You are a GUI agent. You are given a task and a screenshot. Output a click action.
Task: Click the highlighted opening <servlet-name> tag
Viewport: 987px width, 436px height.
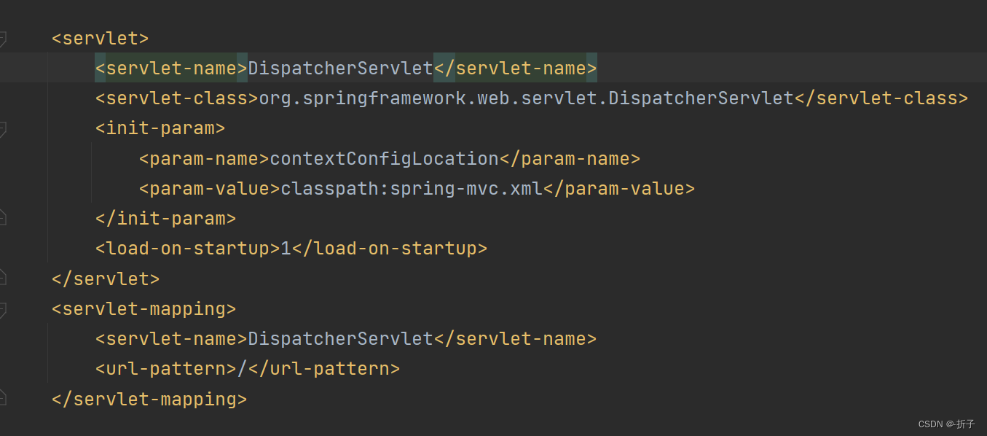(171, 69)
